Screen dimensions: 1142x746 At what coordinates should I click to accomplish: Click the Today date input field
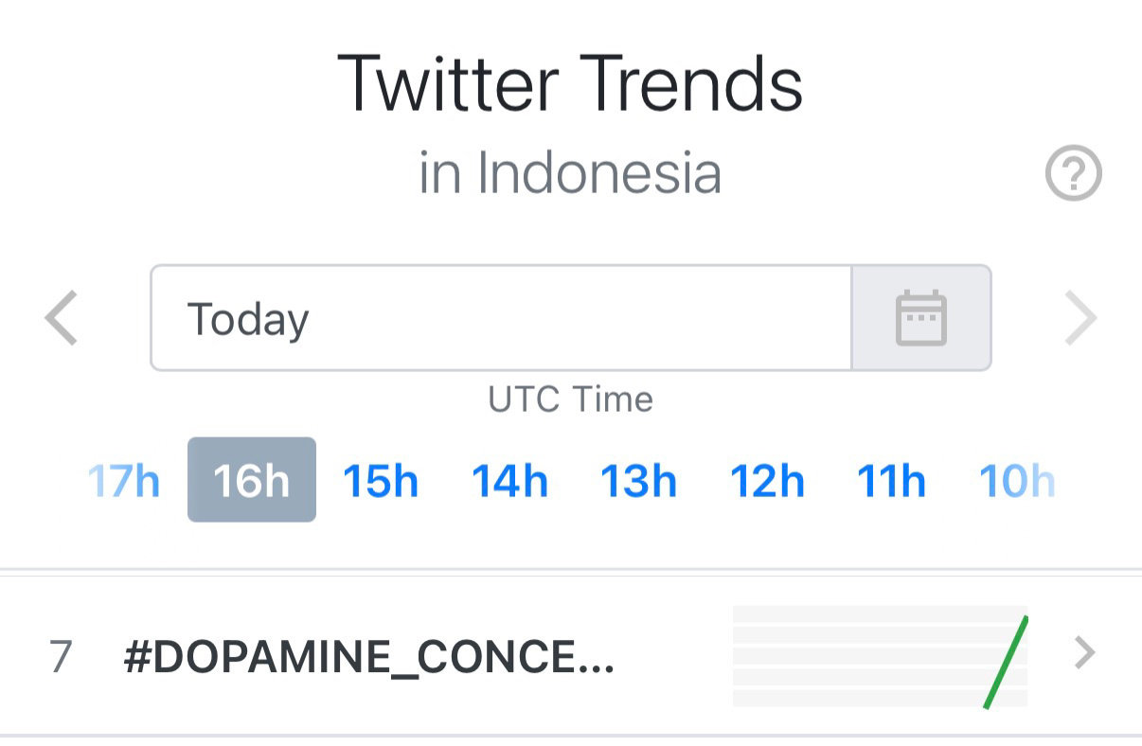[x=501, y=317]
